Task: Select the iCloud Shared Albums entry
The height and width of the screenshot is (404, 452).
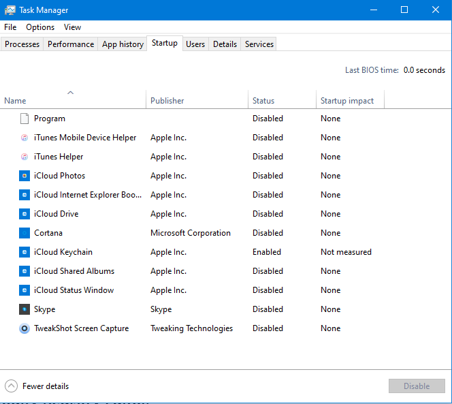Action: tap(74, 271)
